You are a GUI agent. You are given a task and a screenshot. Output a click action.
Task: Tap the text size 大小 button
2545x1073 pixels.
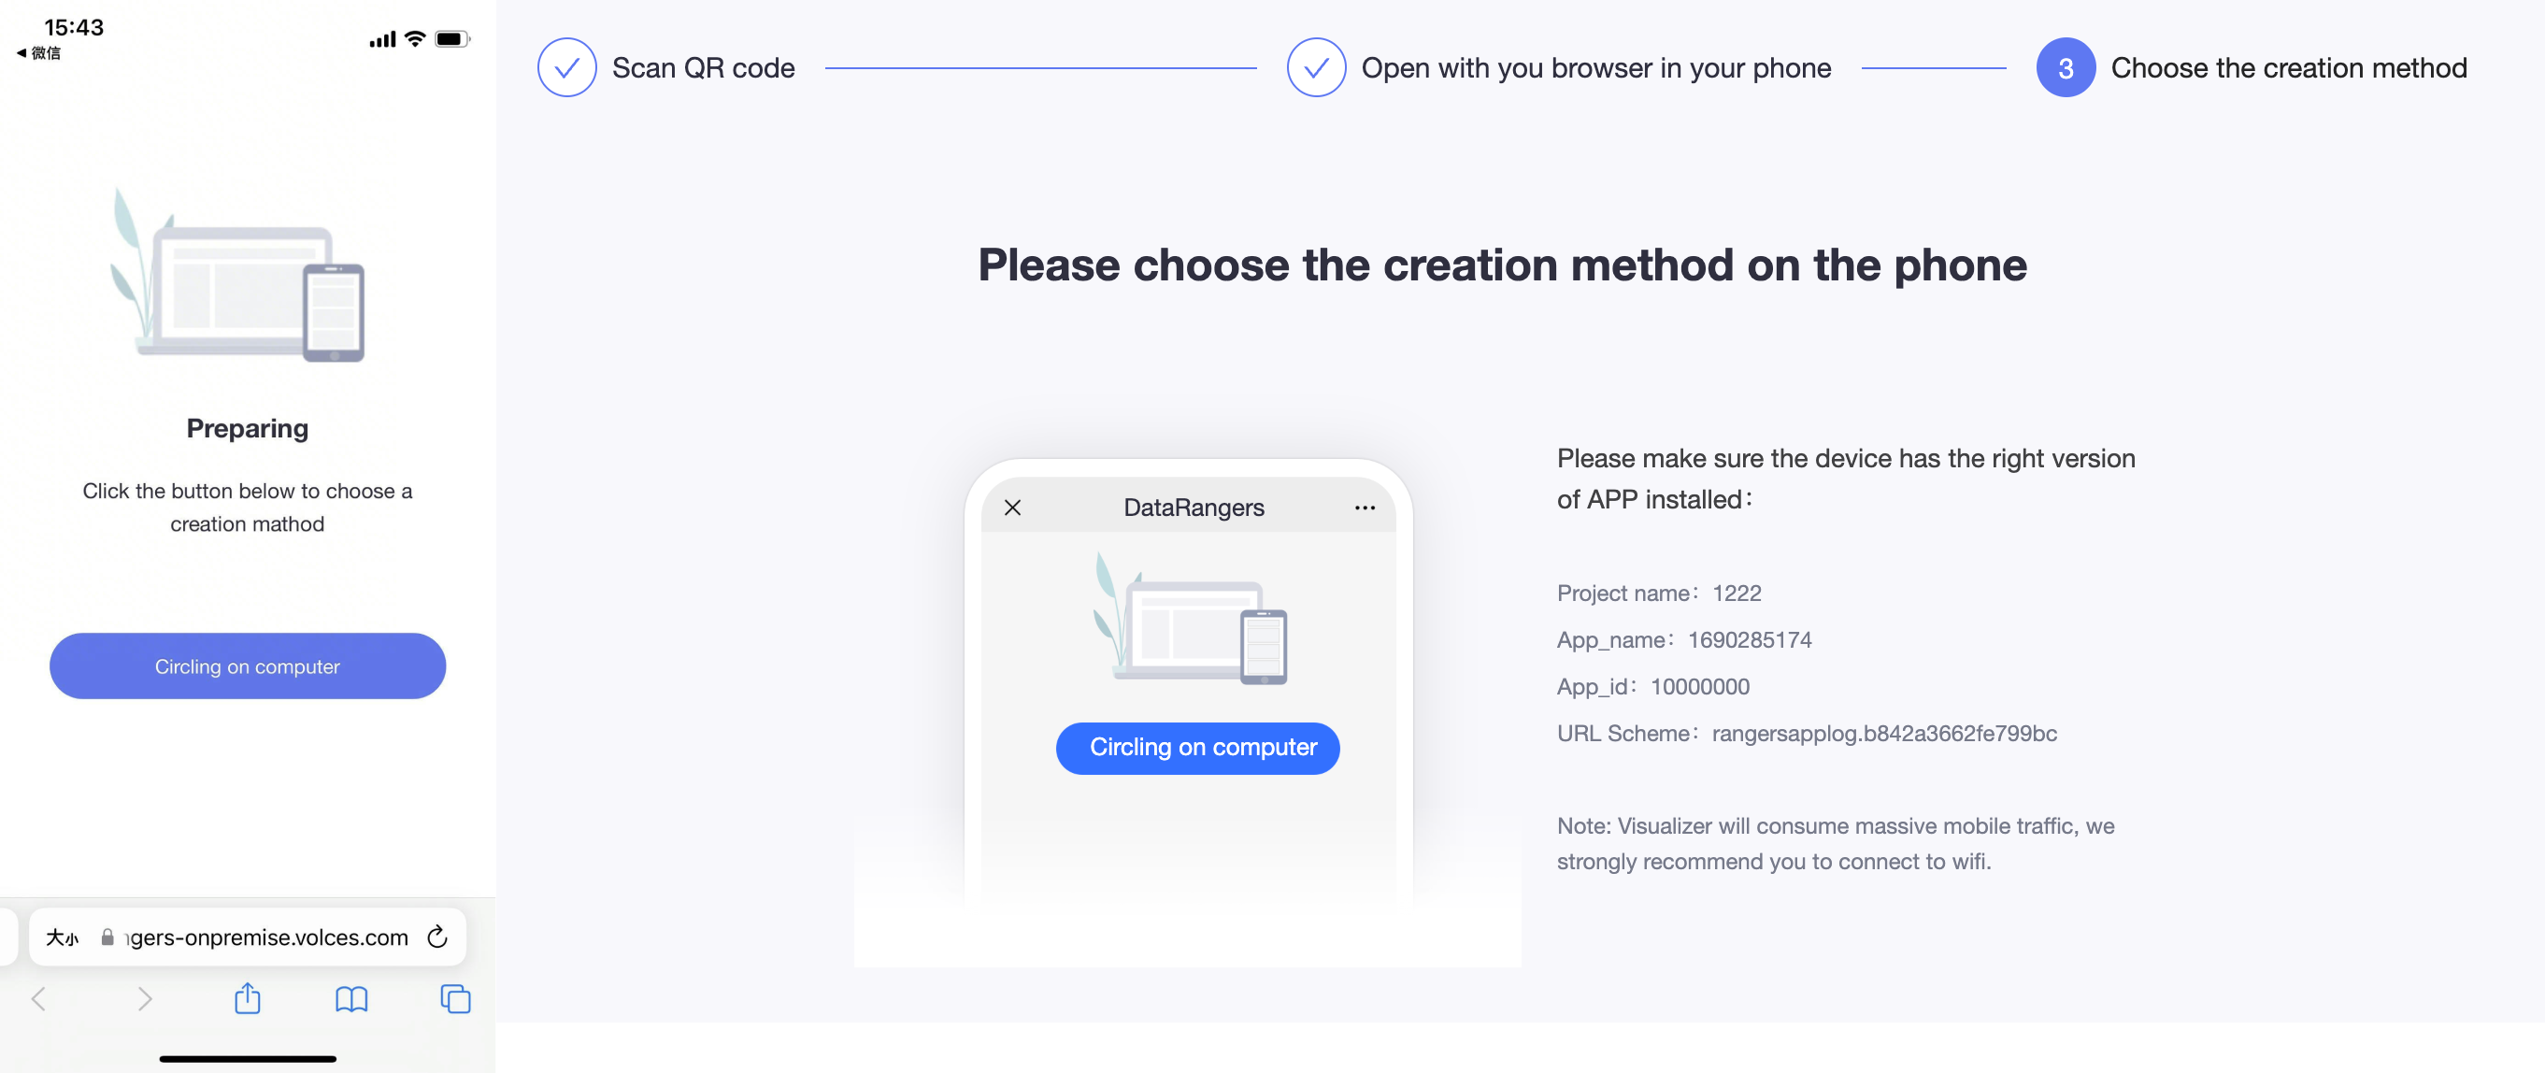point(63,937)
